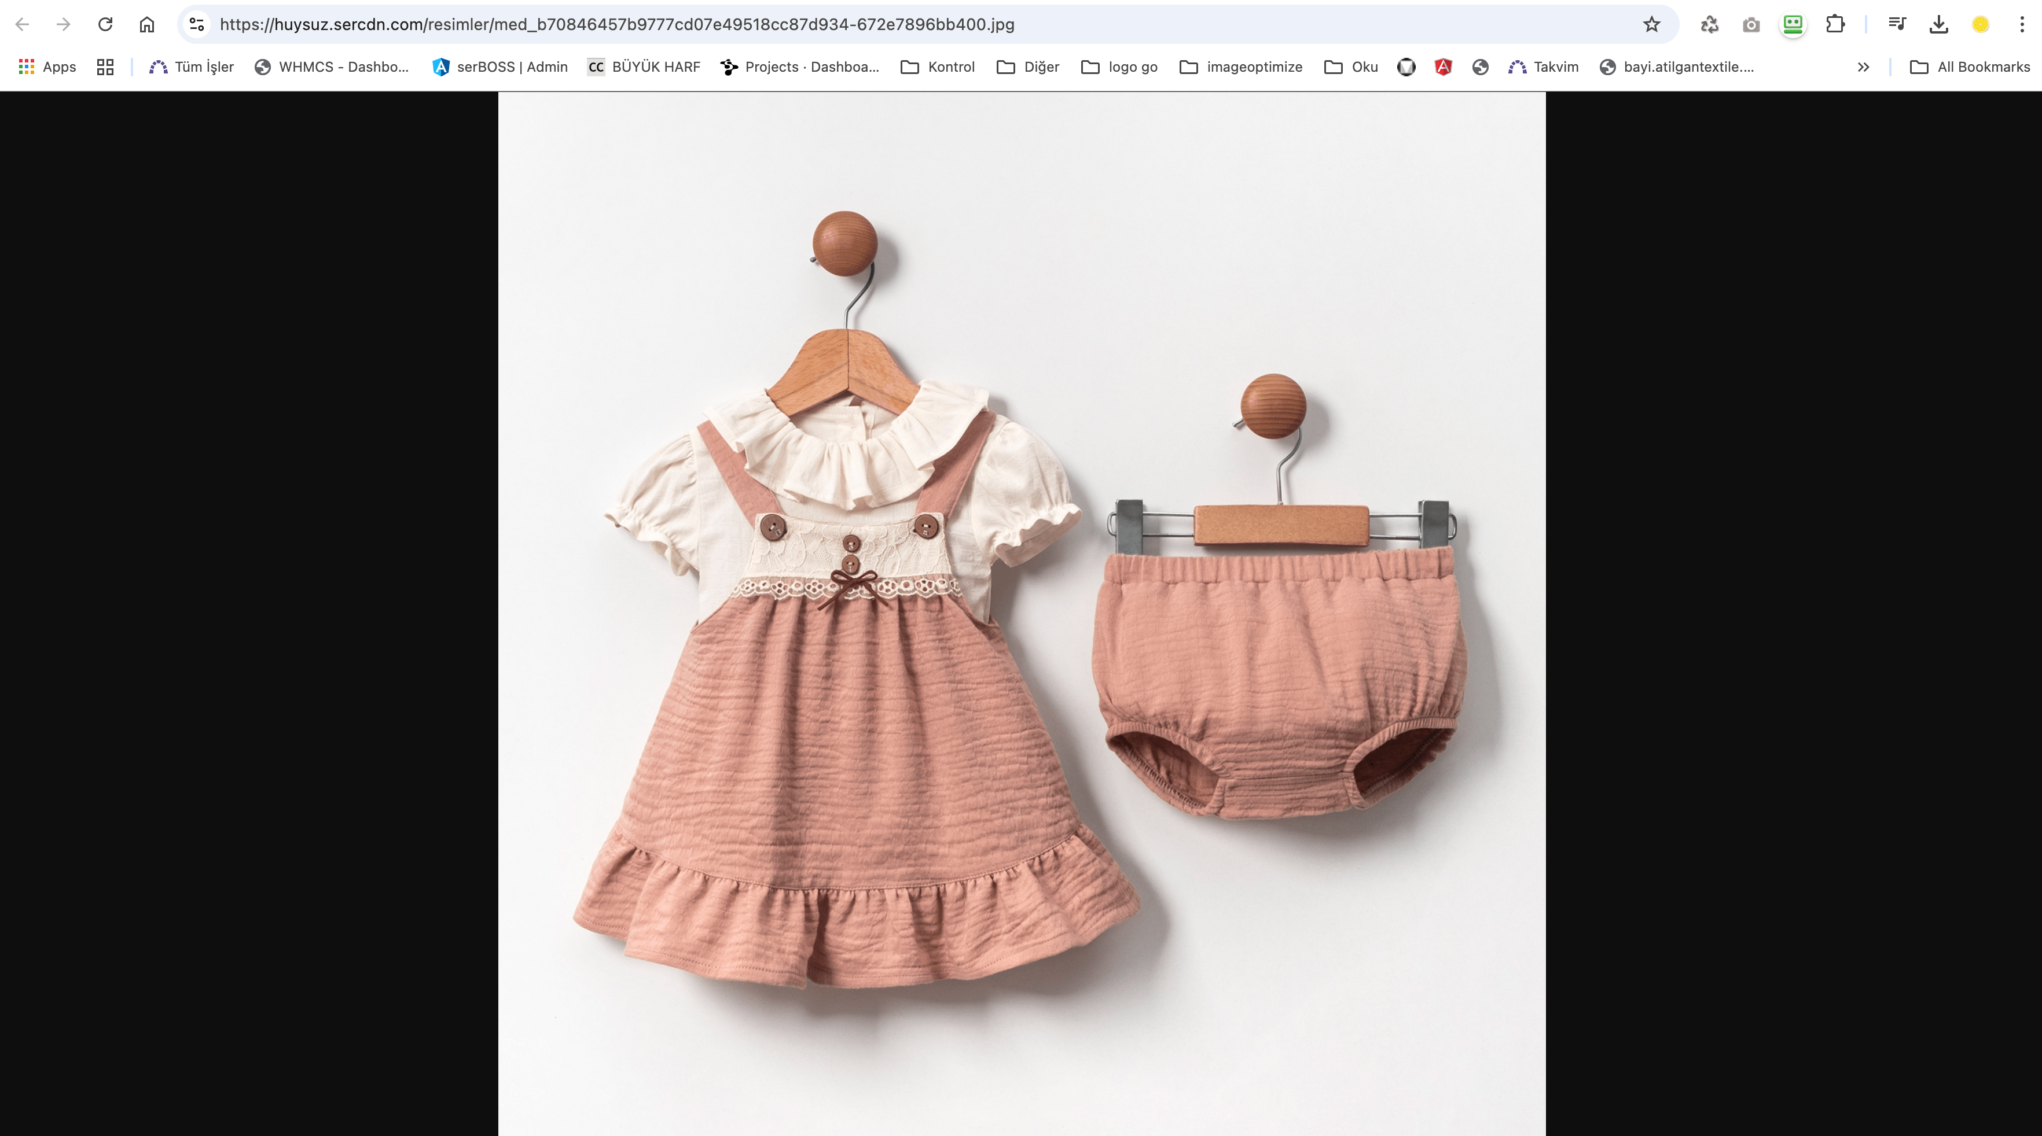The width and height of the screenshot is (2042, 1136).
Task: Open Chrome three-dot menu
Action: click(2022, 24)
